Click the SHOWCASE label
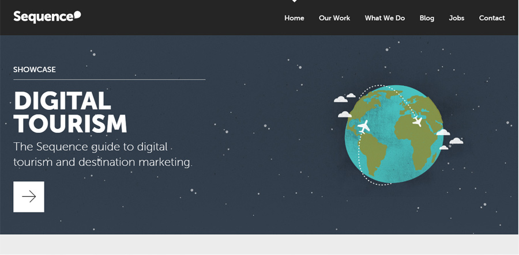 (35, 70)
